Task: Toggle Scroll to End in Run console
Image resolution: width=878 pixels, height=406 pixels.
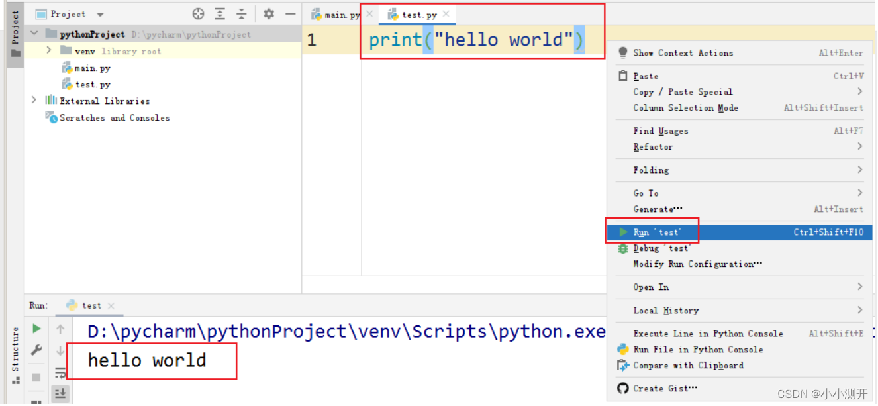Action: click(60, 393)
